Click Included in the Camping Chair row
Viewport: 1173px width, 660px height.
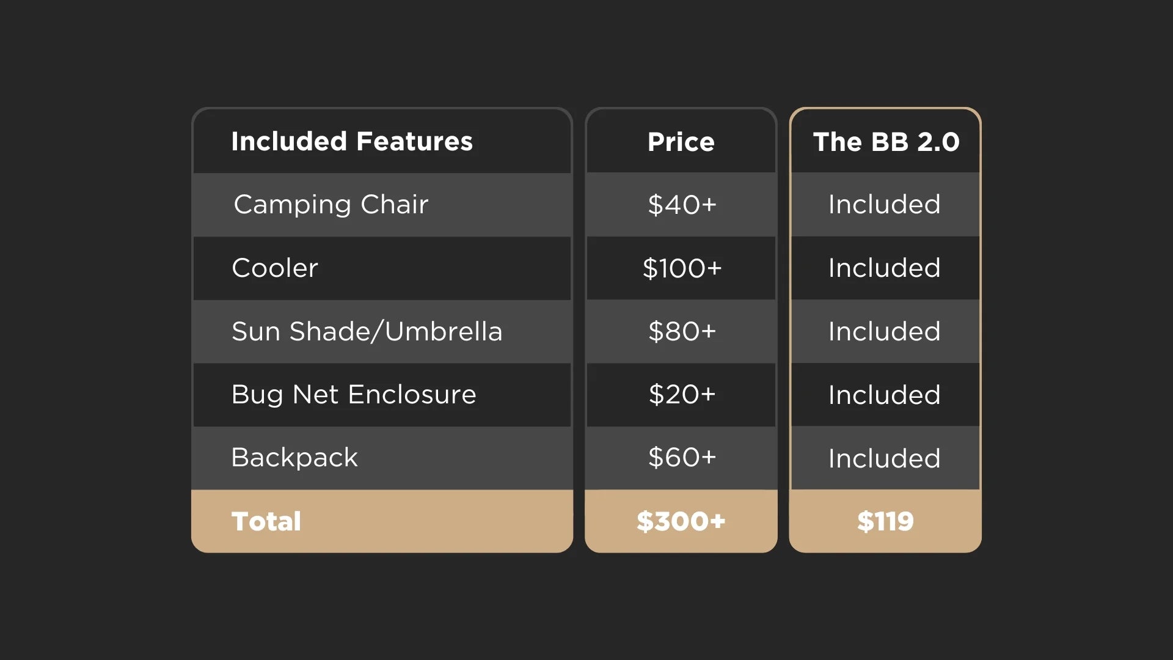click(x=884, y=205)
